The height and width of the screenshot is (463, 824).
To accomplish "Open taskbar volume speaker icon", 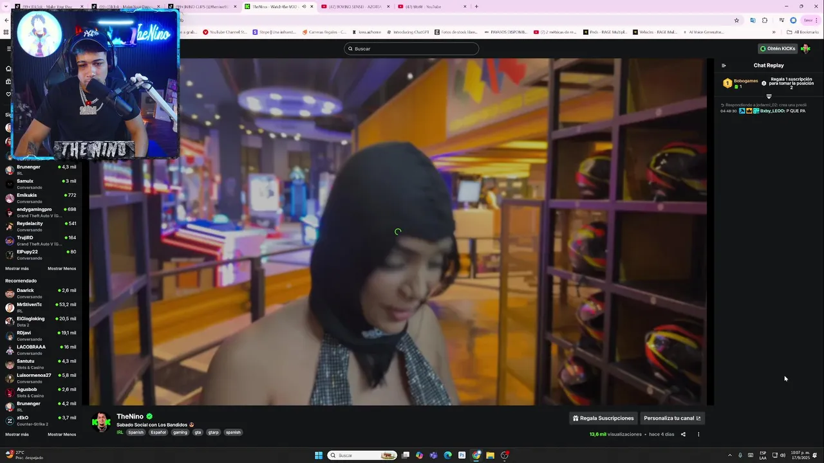I will tap(783, 455).
